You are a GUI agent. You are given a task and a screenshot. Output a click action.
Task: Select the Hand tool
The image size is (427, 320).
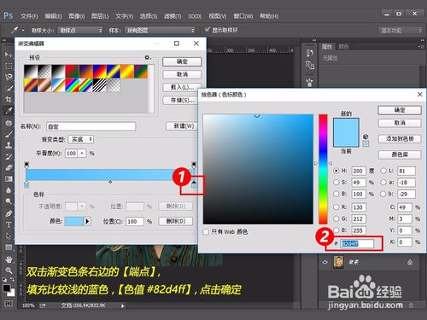(x=9, y=259)
